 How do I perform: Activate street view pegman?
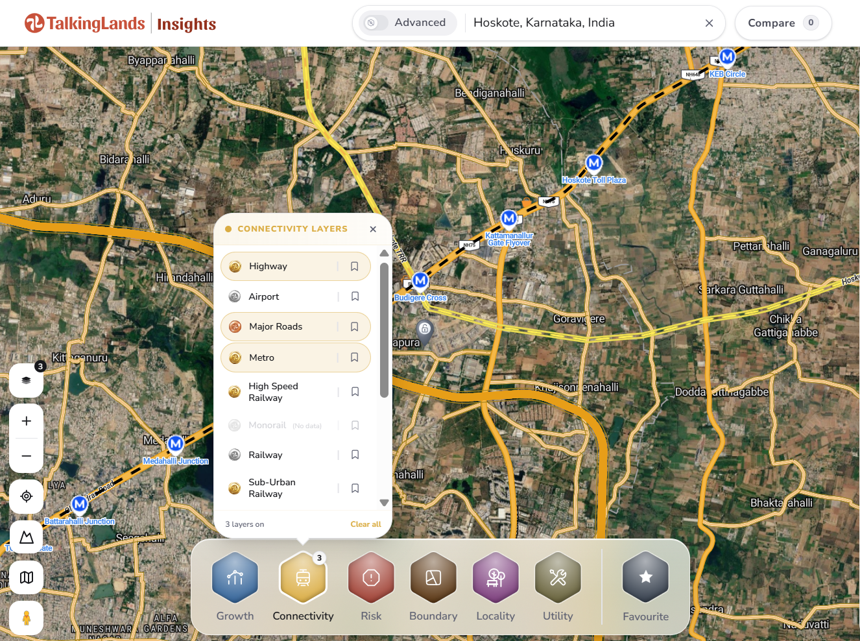26,618
